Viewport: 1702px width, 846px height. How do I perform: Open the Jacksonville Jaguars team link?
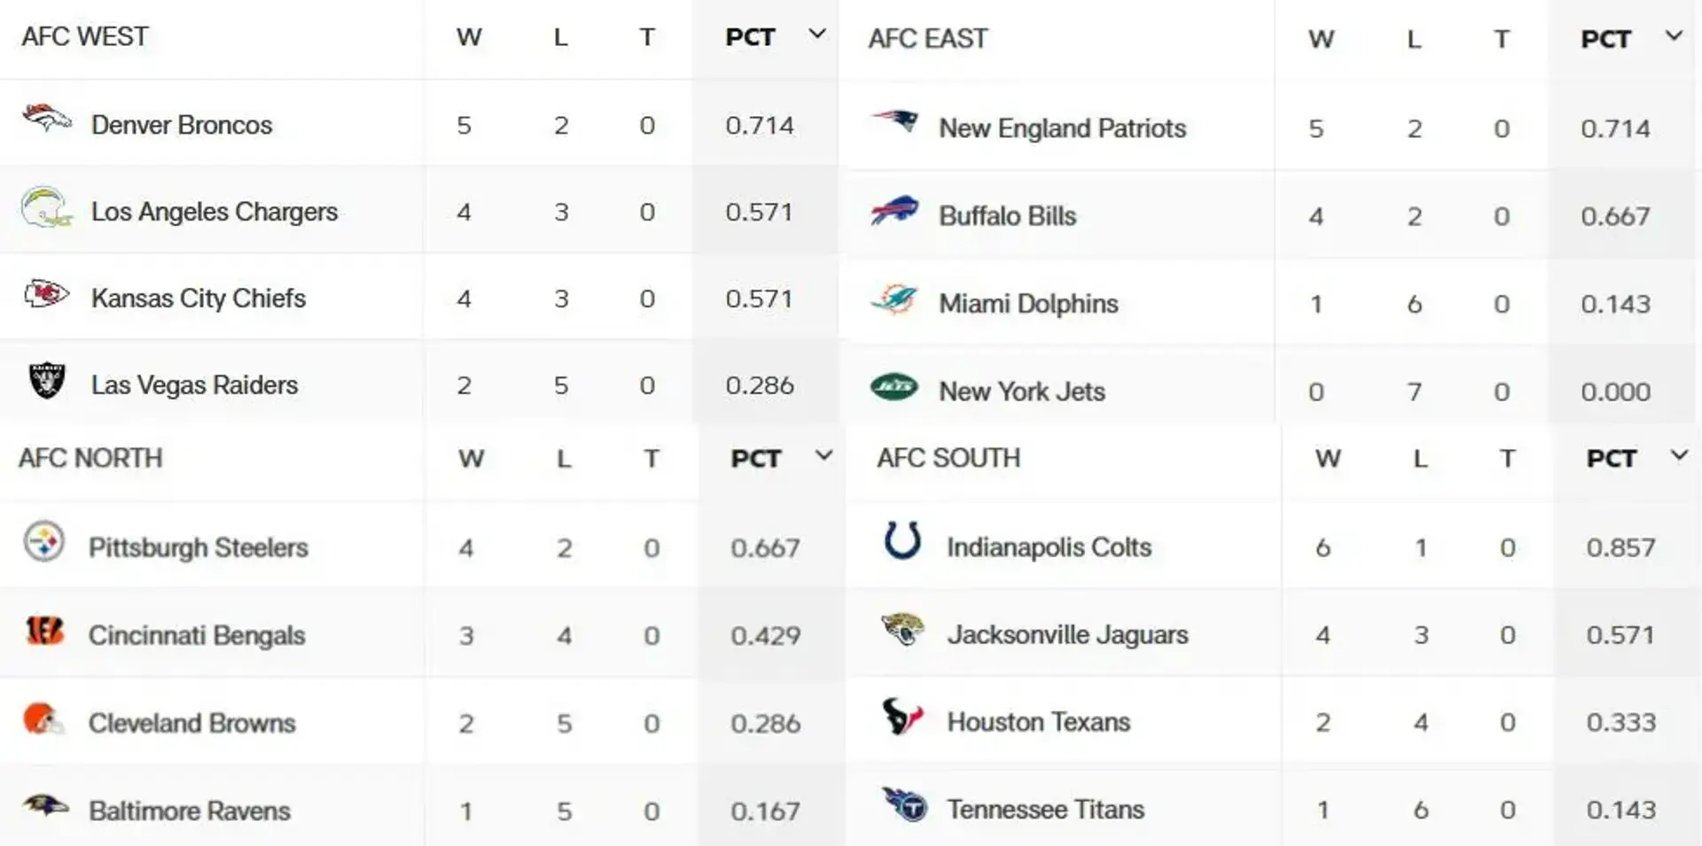(x=1067, y=634)
